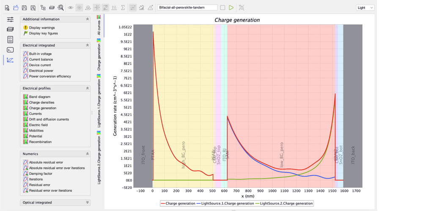Save the project with the floppy disk icon
The height and width of the screenshot is (211, 423).
coord(24,8)
